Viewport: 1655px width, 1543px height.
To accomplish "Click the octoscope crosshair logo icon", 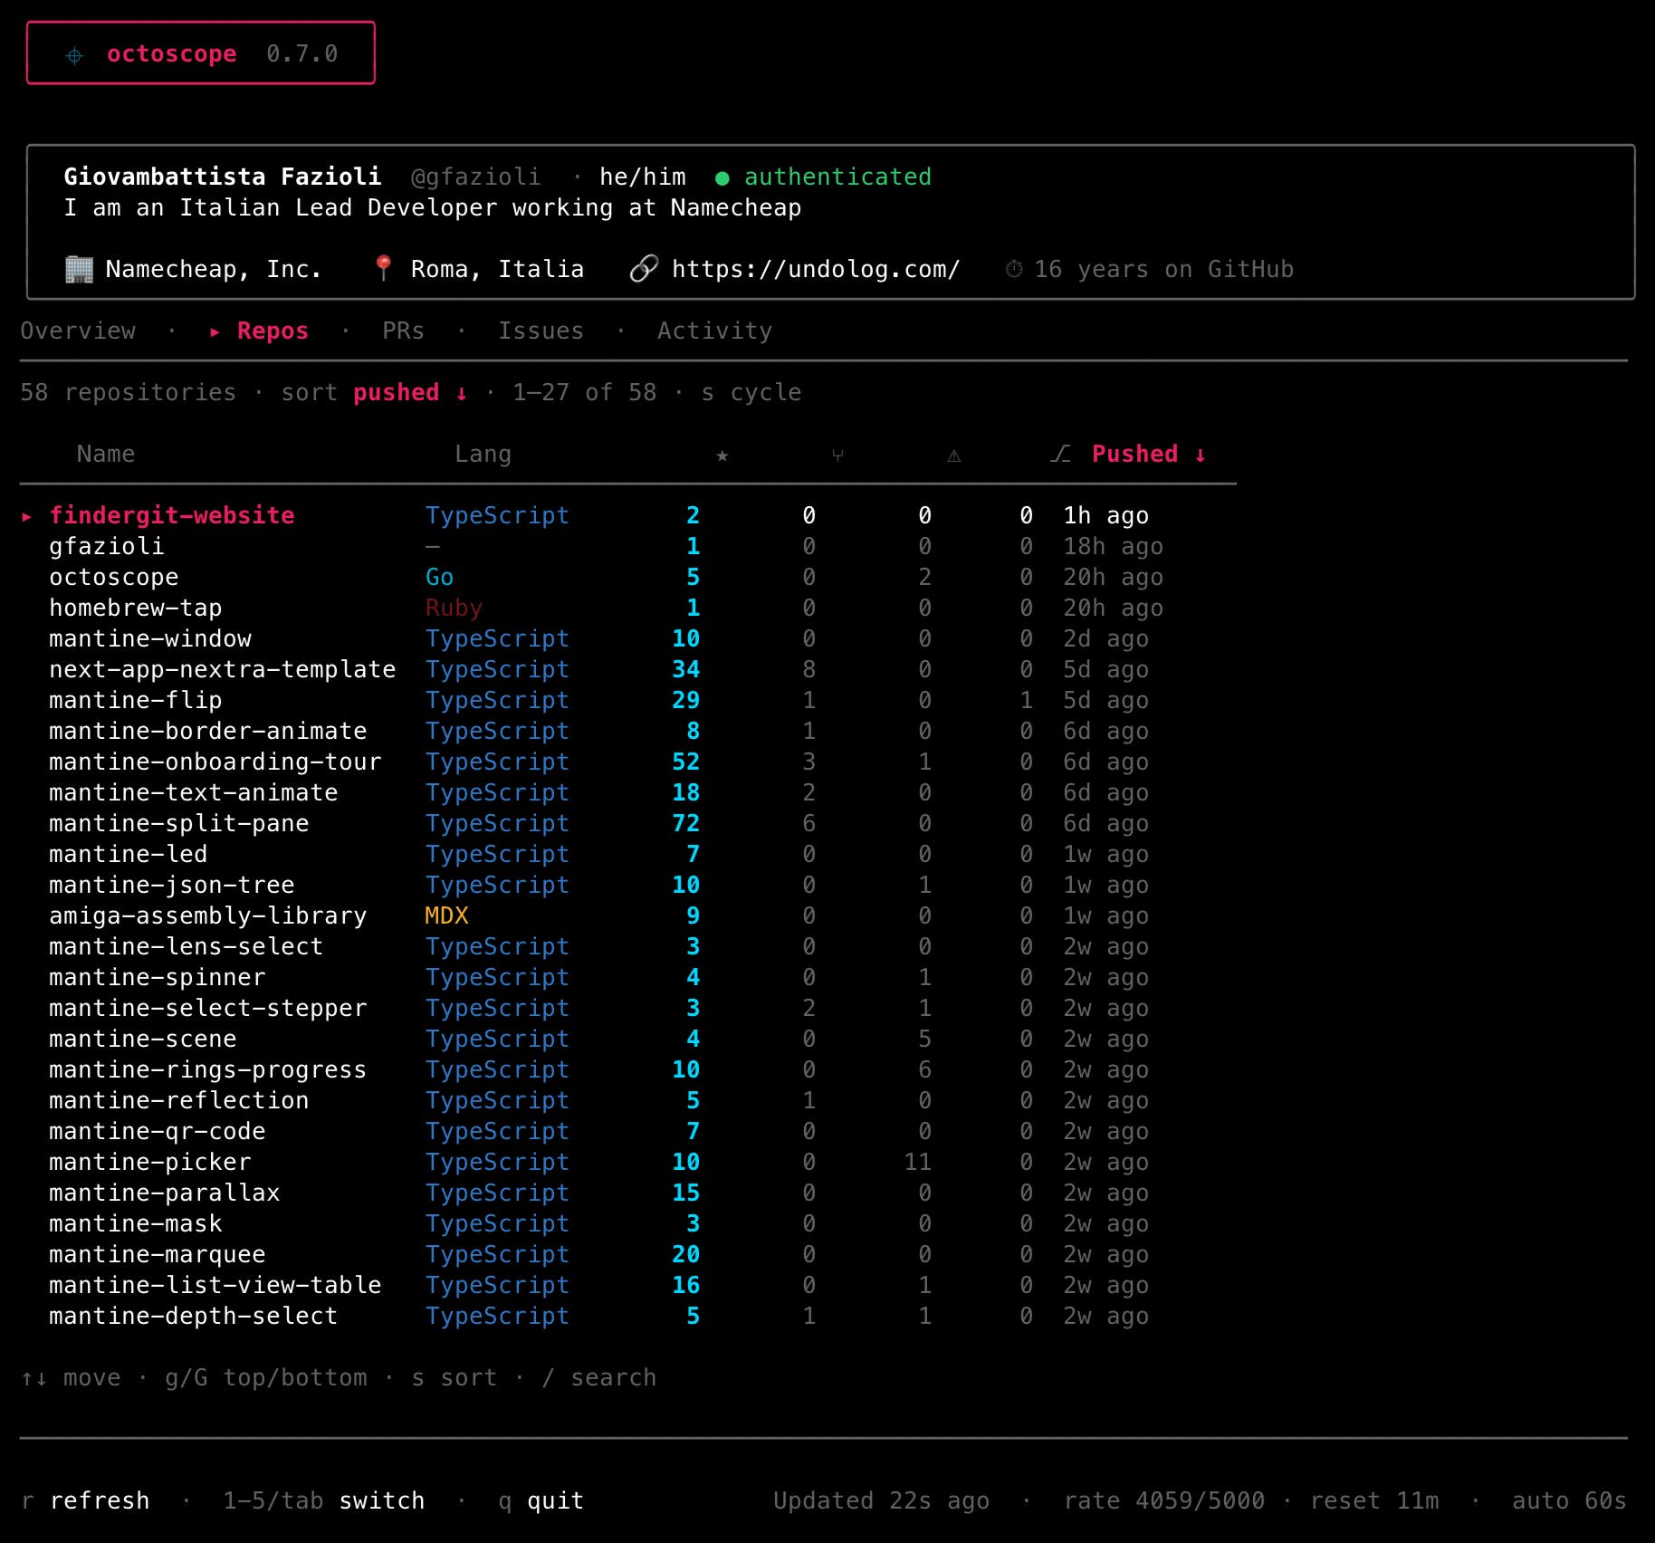I will [x=74, y=55].
